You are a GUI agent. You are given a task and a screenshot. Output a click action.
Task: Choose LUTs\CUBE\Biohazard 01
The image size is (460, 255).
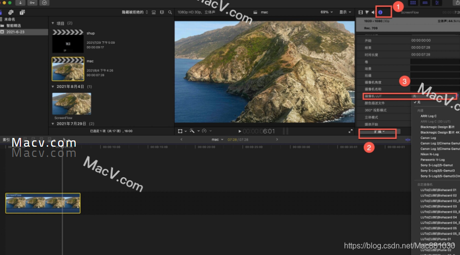[x=438, y=190]
